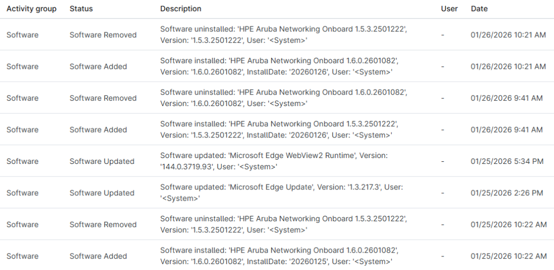Click the 01/26/2026 9:41 AM Software Removed status
The image size is (554, 270).
[103, 98]
